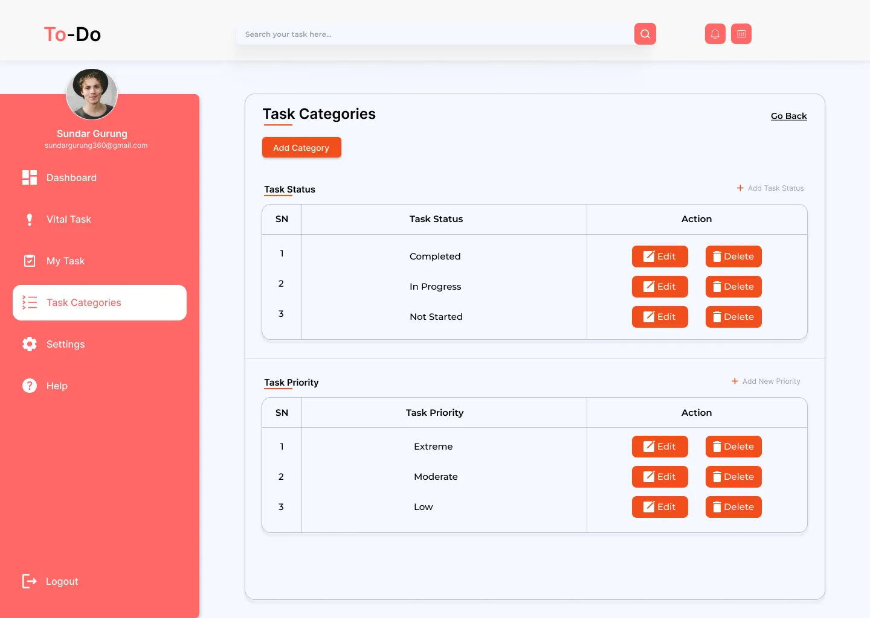870x618 pixels.
Task: Open notifications bell icon
Action: 715,34
